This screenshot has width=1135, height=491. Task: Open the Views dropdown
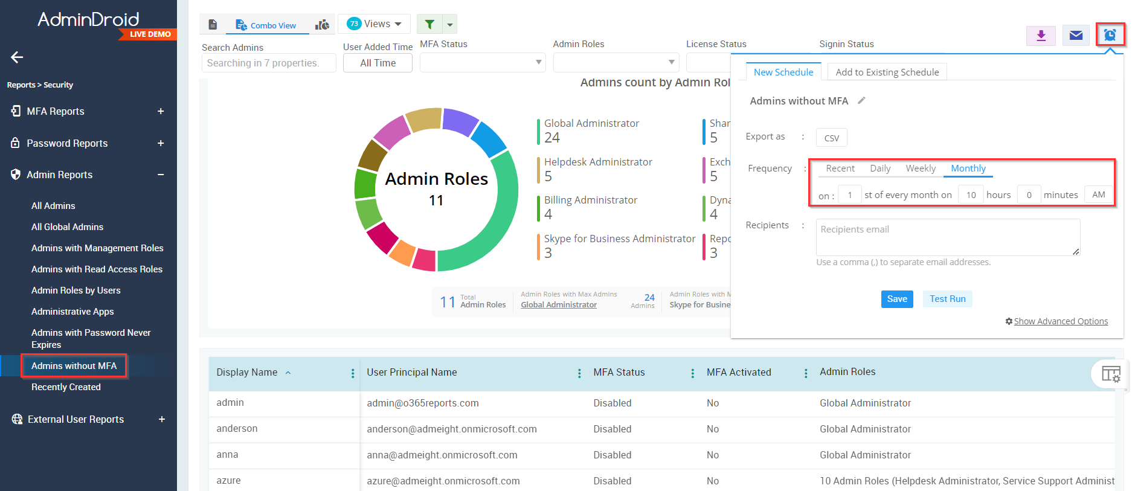[374, 24]
